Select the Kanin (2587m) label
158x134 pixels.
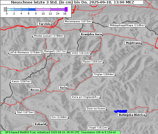[21, 82]
